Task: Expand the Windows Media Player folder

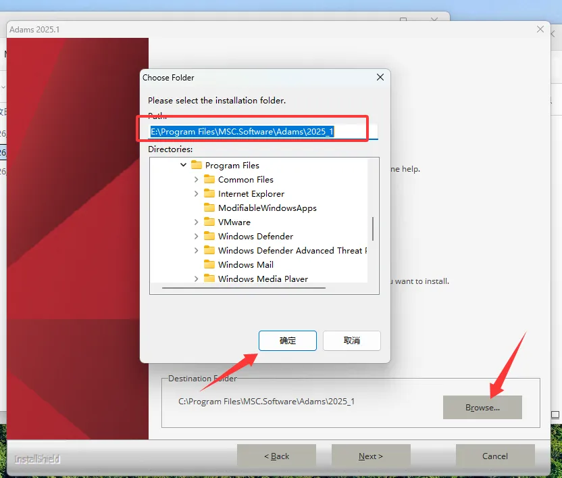Action: tap(196, 279)
